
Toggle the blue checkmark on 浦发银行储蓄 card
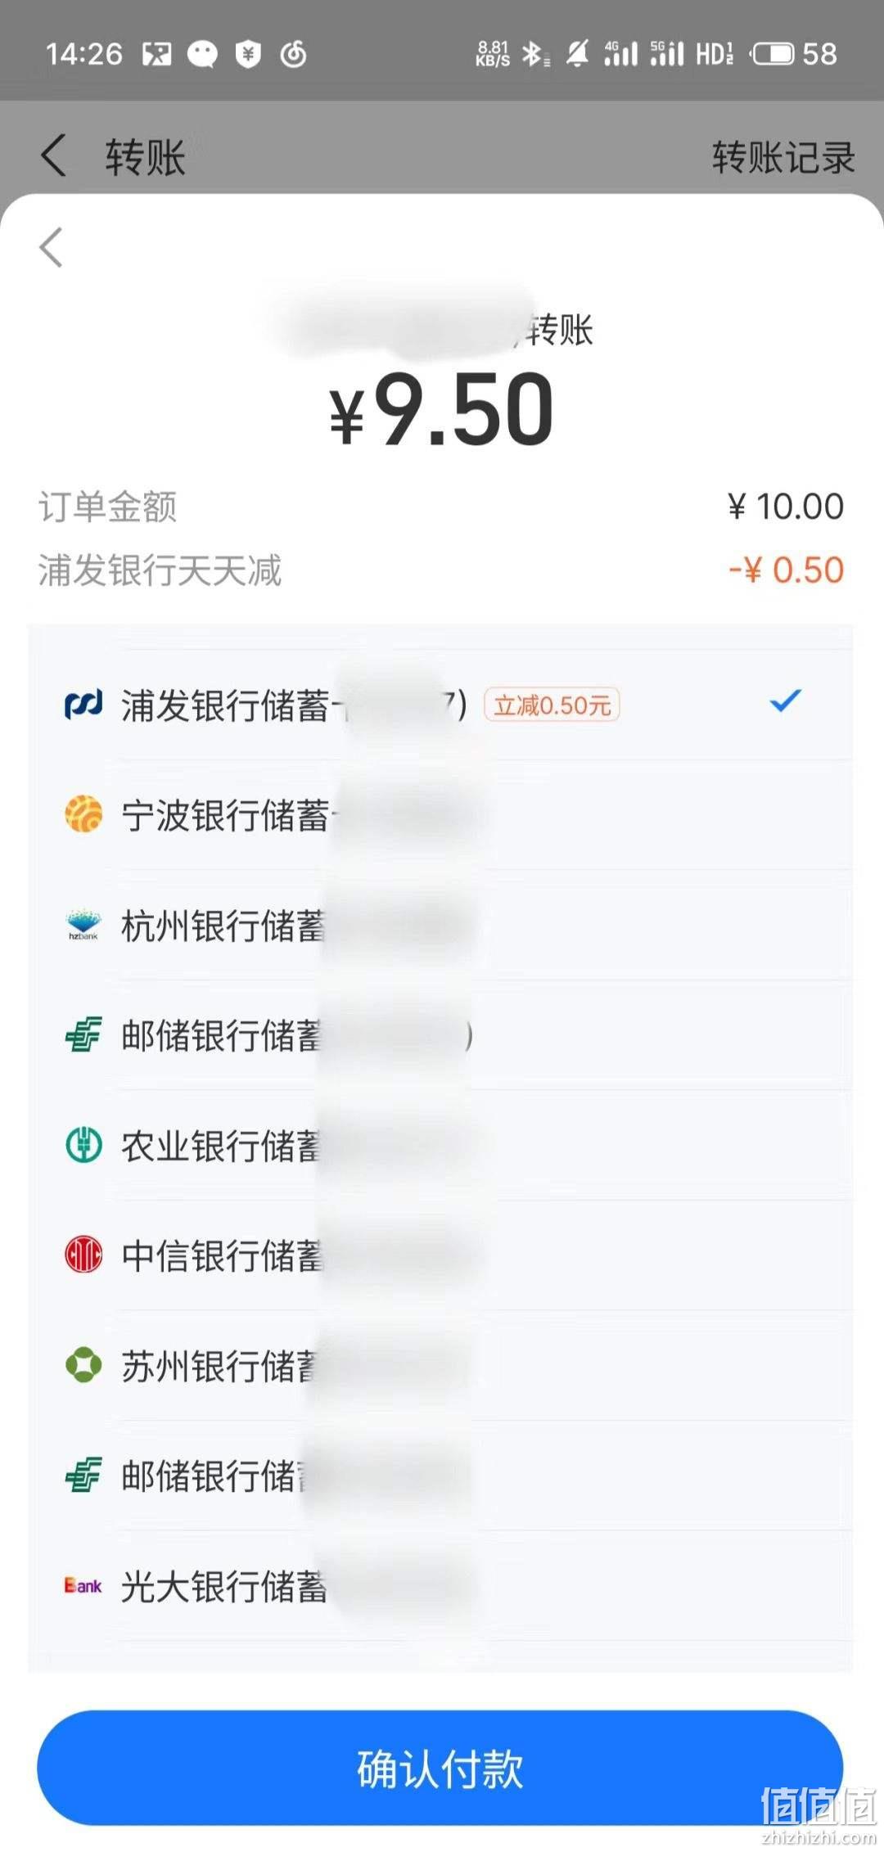point(785,701)
